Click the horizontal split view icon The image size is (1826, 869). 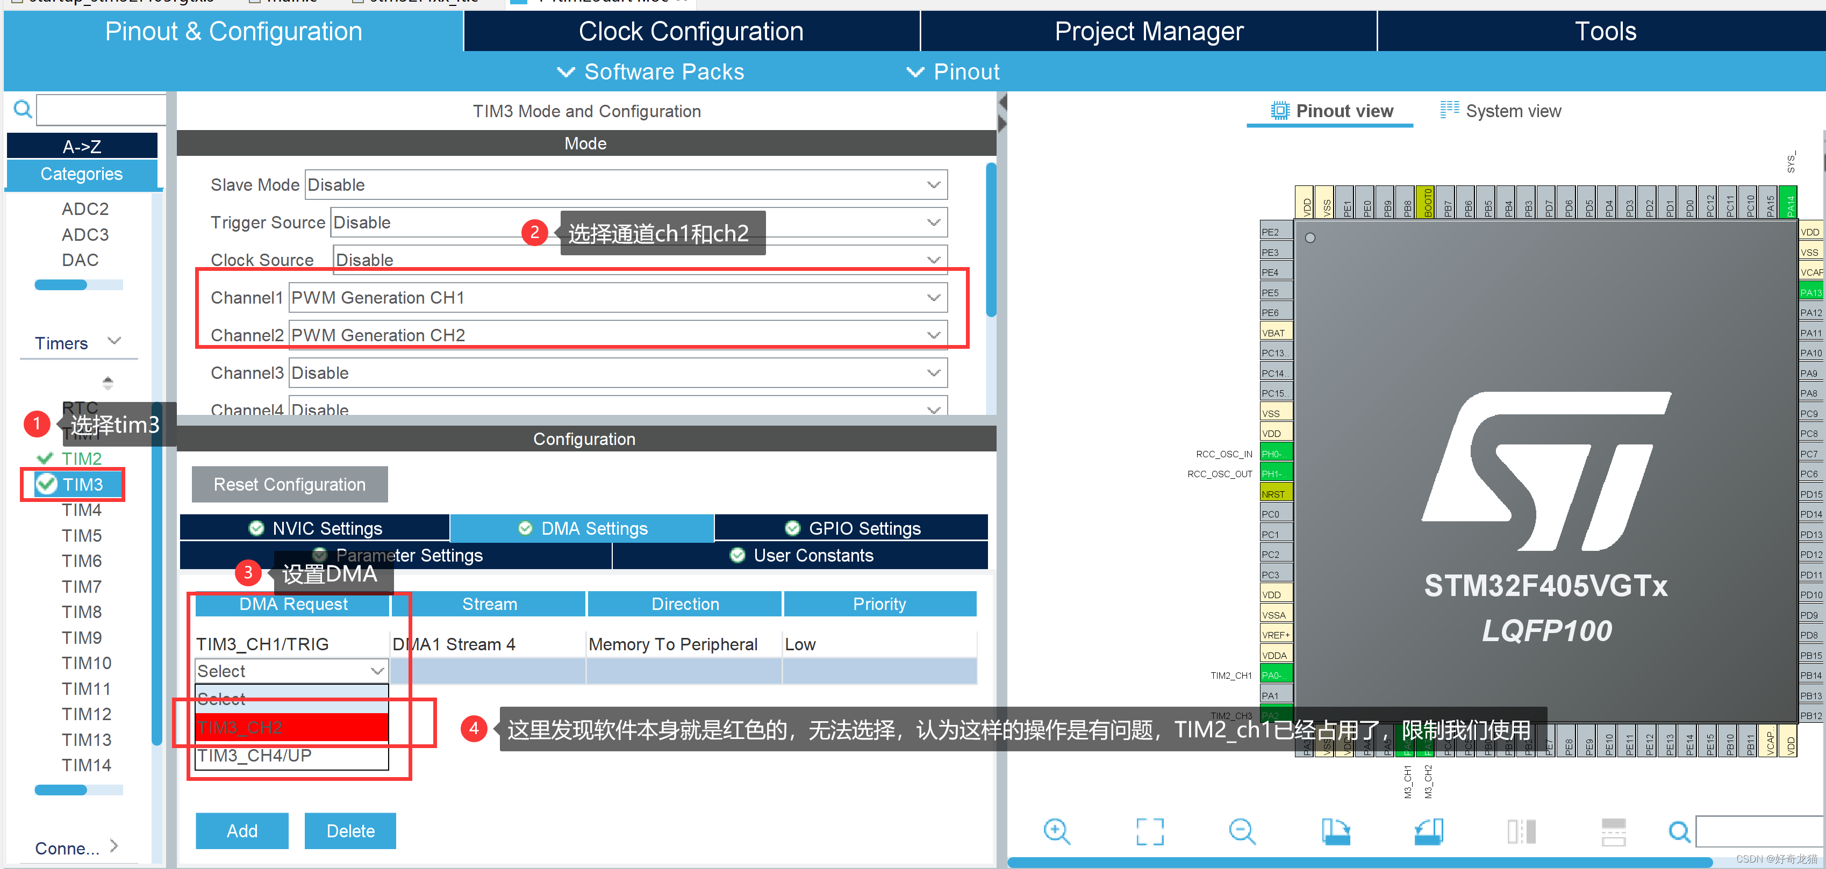pos(1613,831)
